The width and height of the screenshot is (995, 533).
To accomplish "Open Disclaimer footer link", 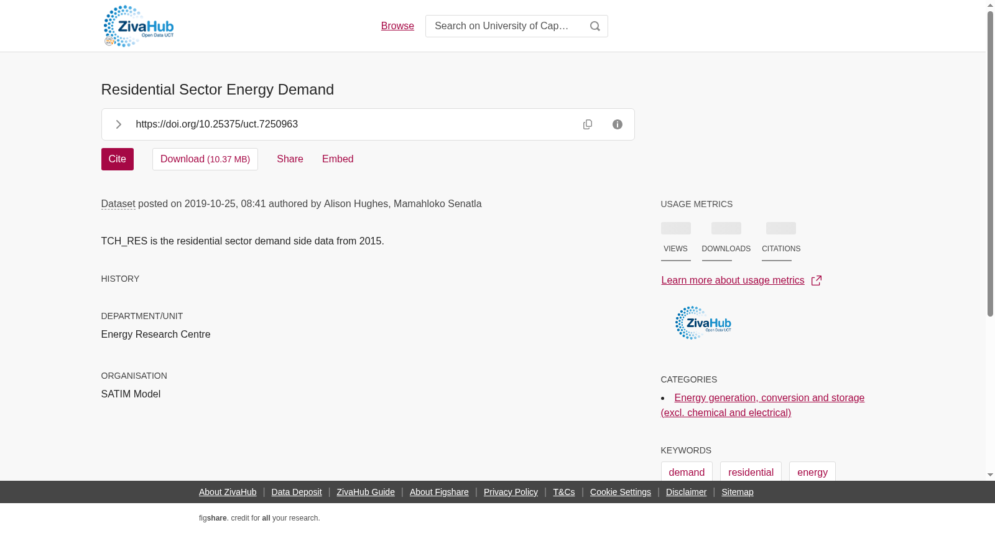I will (x=686, y=492).
